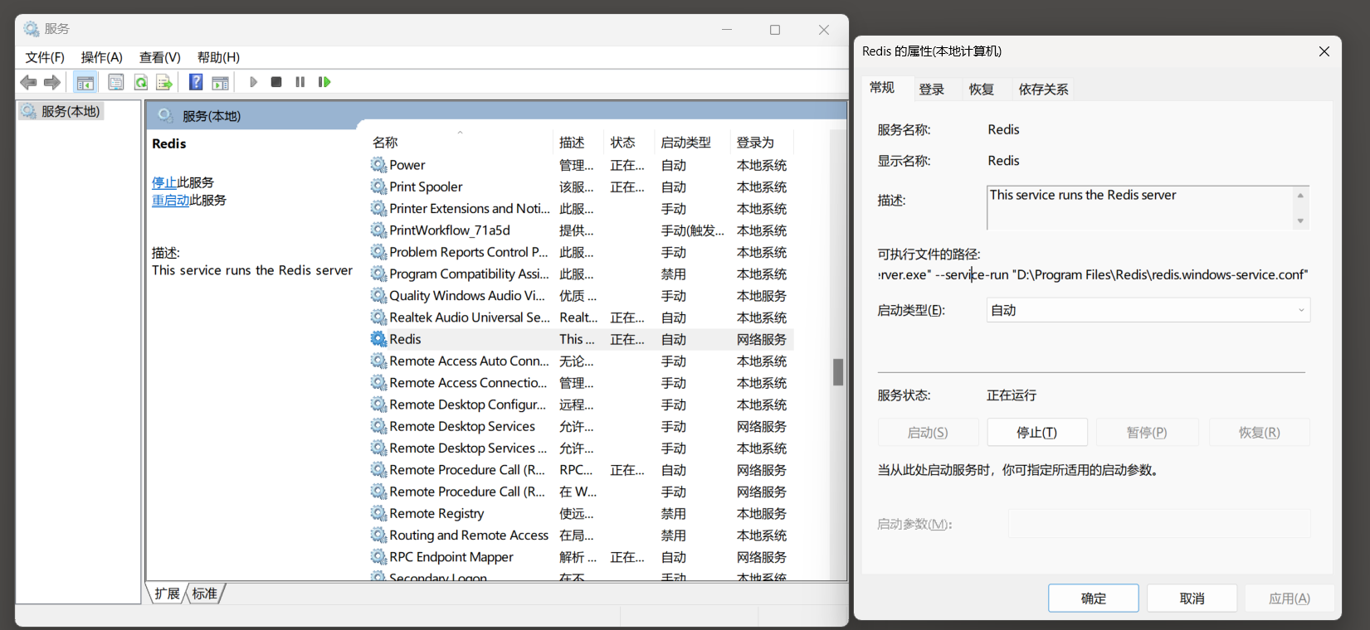Stop the service with the toolbar stop icon

click(x=276, y=82)
